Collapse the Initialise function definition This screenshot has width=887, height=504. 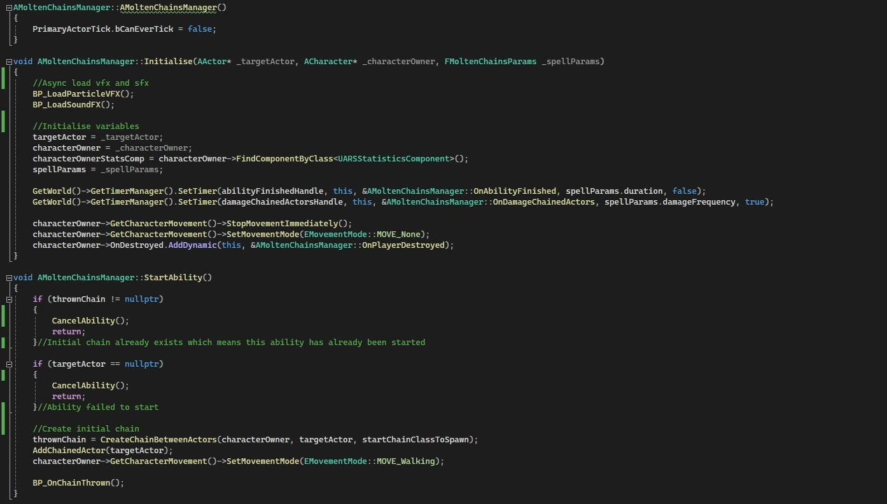point(9,62)
